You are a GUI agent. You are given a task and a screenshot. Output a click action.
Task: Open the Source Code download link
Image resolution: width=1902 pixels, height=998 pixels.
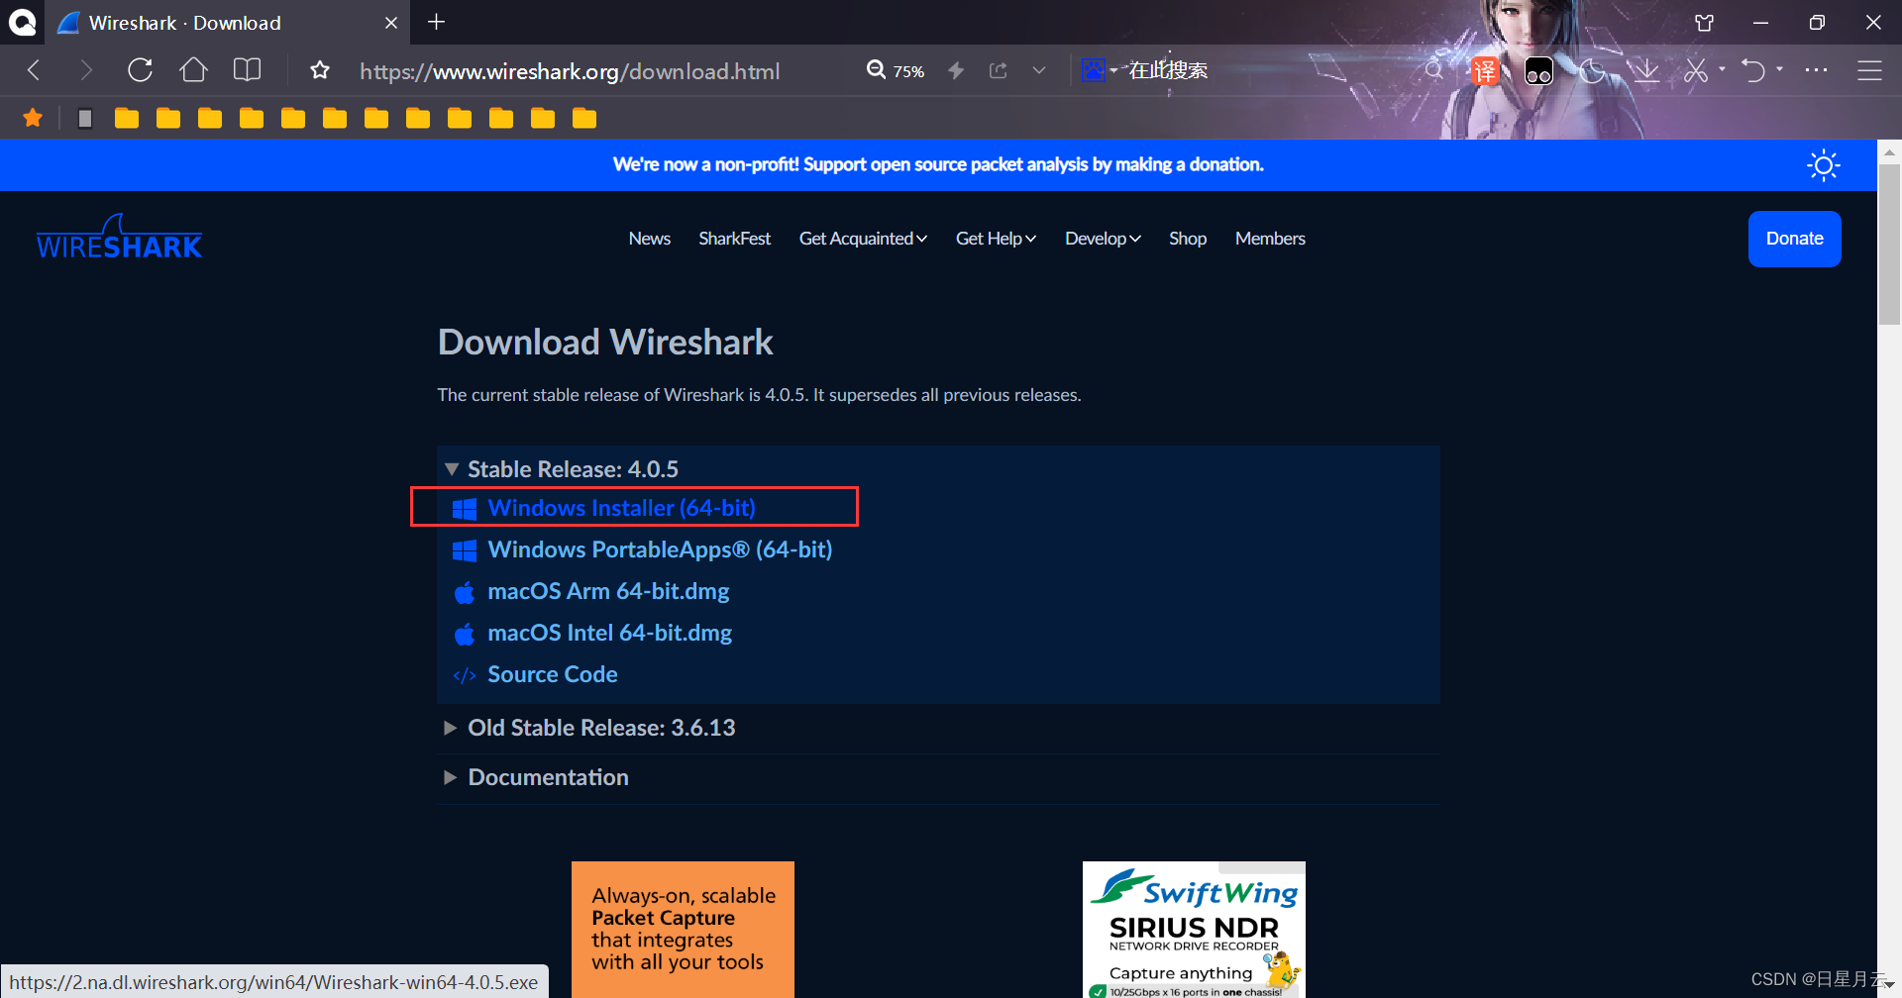552,674
